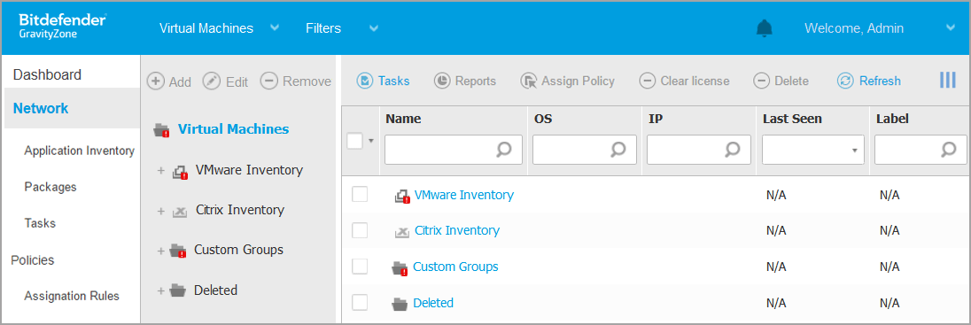Open the notifications bell icon
The width and height of the screenshot is (971, 325).
(x=765, y=28)
